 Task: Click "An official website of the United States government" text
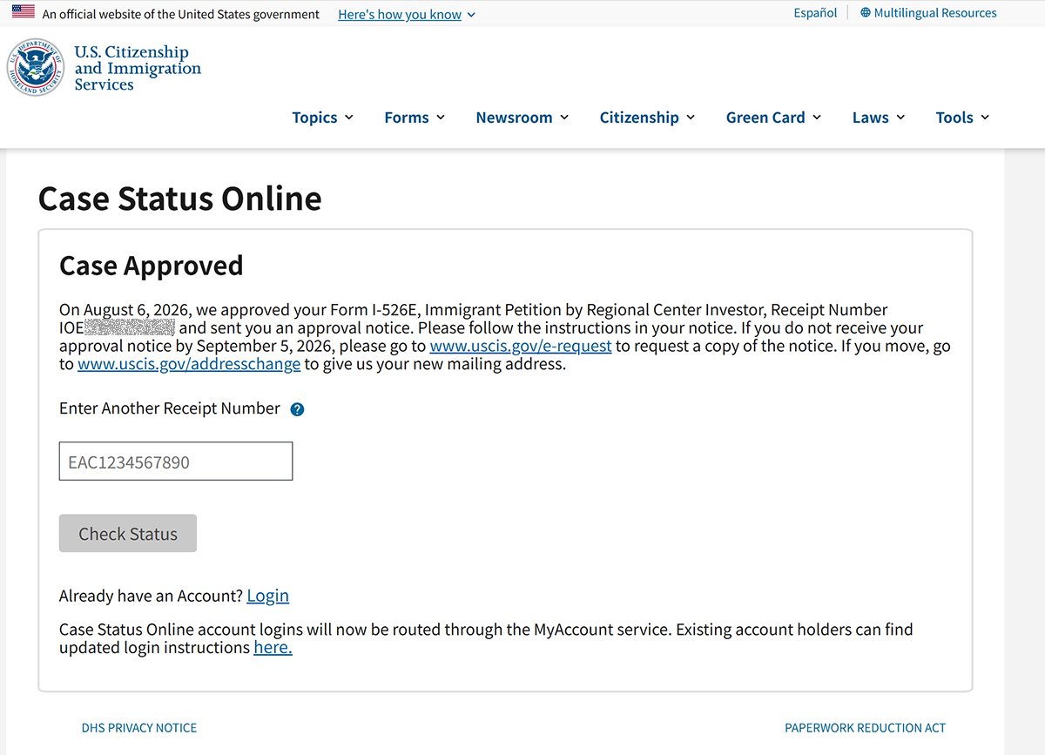(x=181, y=15)
